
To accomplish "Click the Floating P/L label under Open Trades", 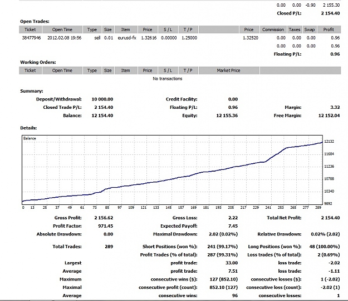I will tap(287, 54).
